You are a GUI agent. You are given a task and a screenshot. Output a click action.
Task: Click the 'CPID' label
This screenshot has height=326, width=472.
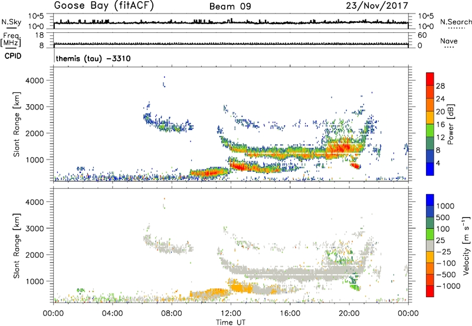[x=13, y=56]
